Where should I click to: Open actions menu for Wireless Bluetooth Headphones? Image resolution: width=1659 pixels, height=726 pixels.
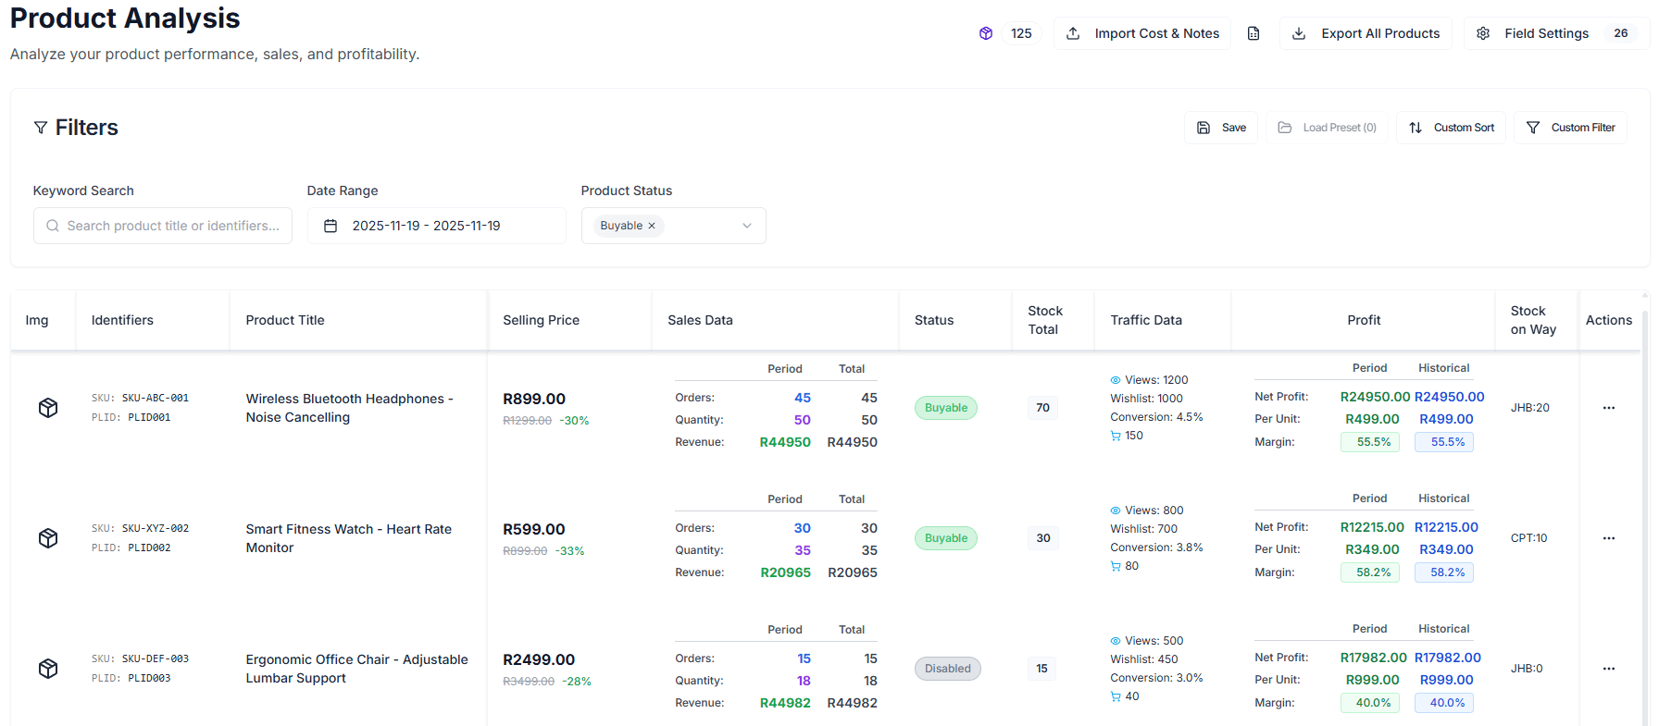1608,408
